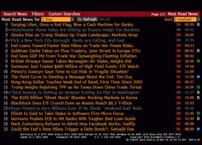Click the B icon on Germany Pushes ECB row
Screen dimensions: 202x145
[x=198, y=118]
